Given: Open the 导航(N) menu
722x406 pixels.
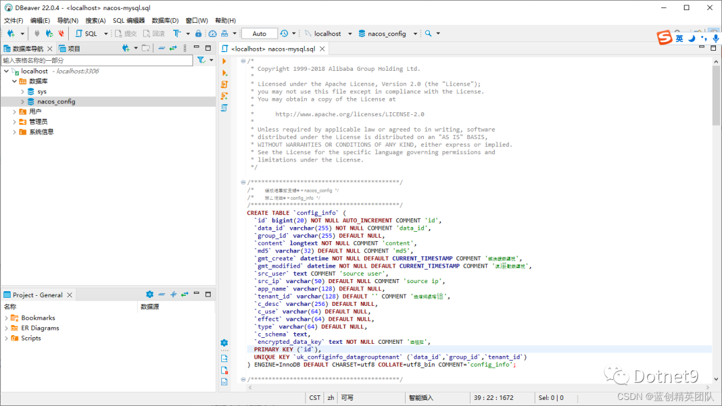Looking at the screenshot, I should tap(68, 21).
